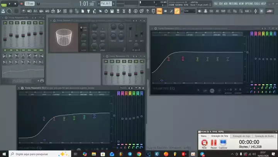The width and height of the screenshot is (278, 157).
Task: Click the 3D drum visualization in Fruity Reeverb 2
Action: click(x=64, y=38)
